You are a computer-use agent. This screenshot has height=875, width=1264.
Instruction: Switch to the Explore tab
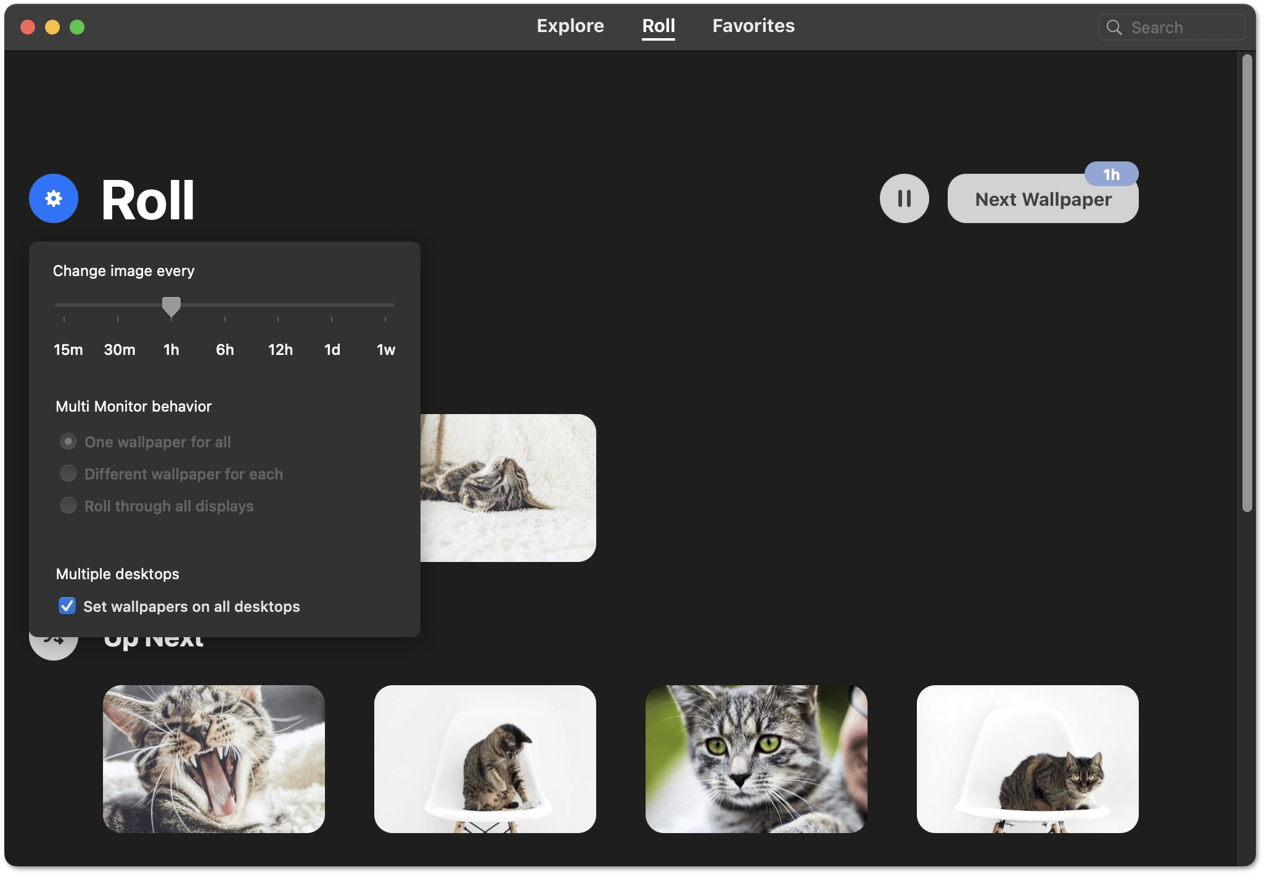point(570,26)
